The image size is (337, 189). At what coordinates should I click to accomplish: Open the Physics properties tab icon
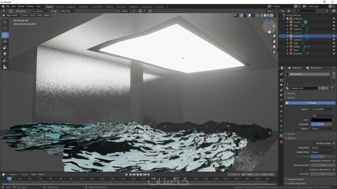click(x=281, y=121)
